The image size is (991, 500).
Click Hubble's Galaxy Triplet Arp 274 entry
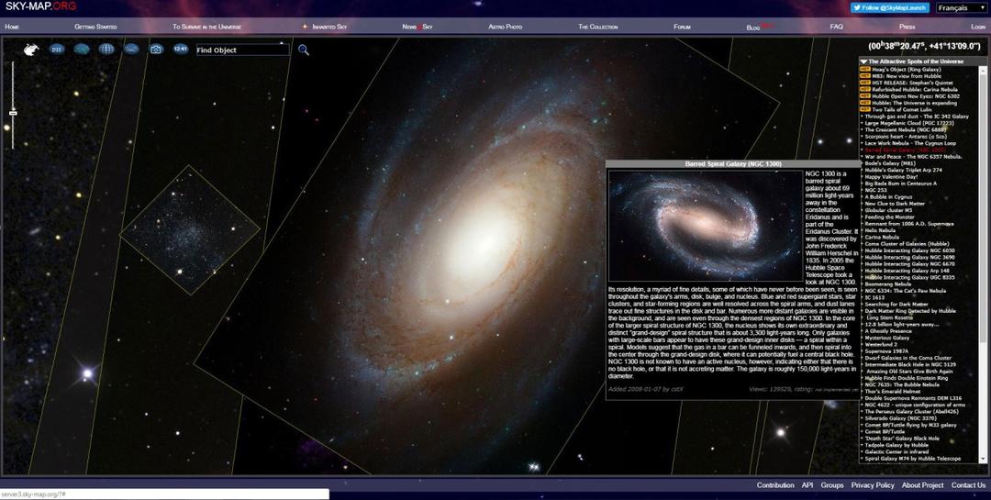coord(903,170)
